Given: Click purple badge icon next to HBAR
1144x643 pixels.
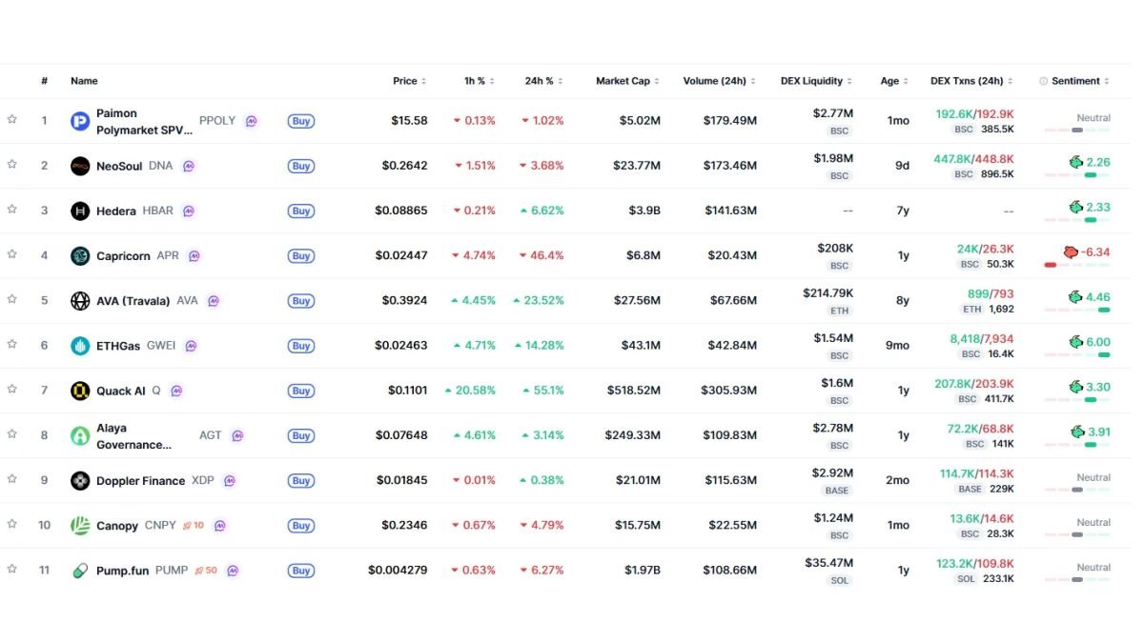Looking at the screenshot, I should click(x=189, y=211).
